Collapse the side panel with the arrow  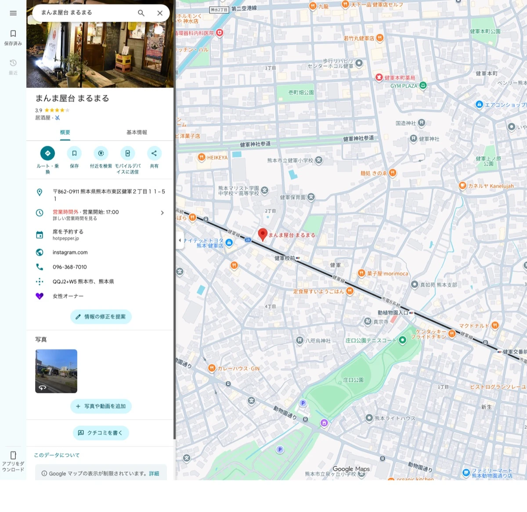point(180,240)
